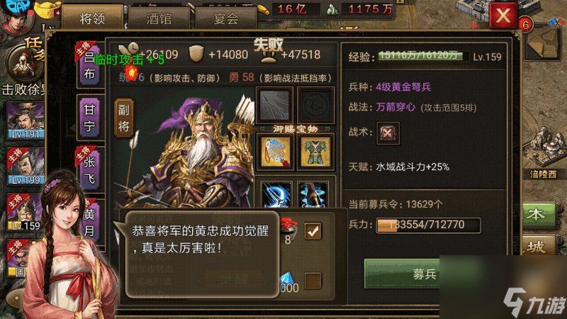Open the 宴会 banquet tab

[x=225, y=18]
